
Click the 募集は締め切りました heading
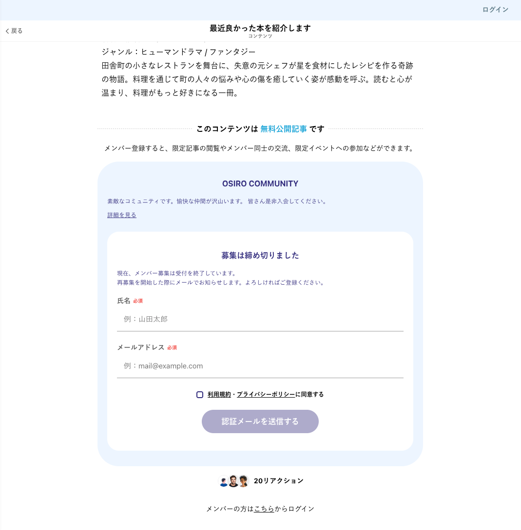260,256
